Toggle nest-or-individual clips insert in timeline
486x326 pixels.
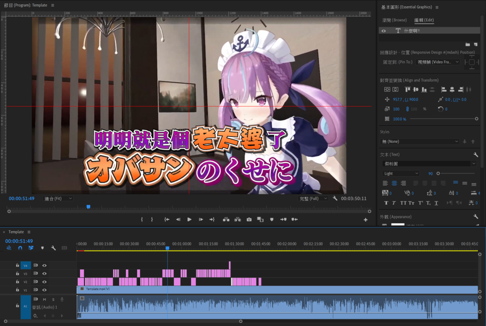tap(9, 248)
